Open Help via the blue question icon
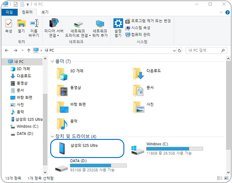232x183 pixels. coord(227,13)
